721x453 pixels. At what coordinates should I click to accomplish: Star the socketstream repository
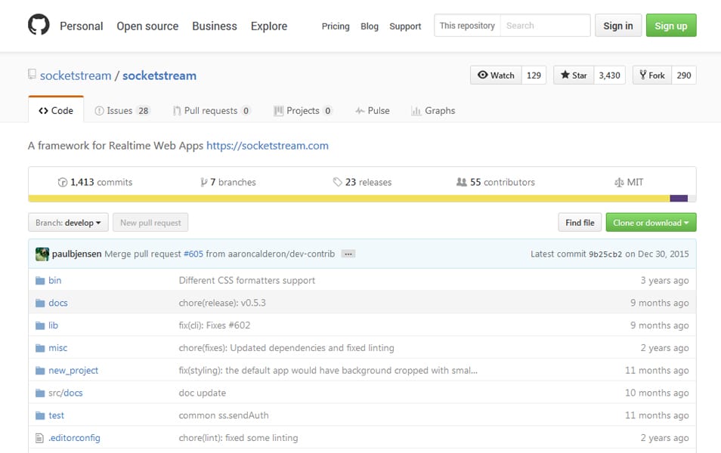click(x=574, y=75)
